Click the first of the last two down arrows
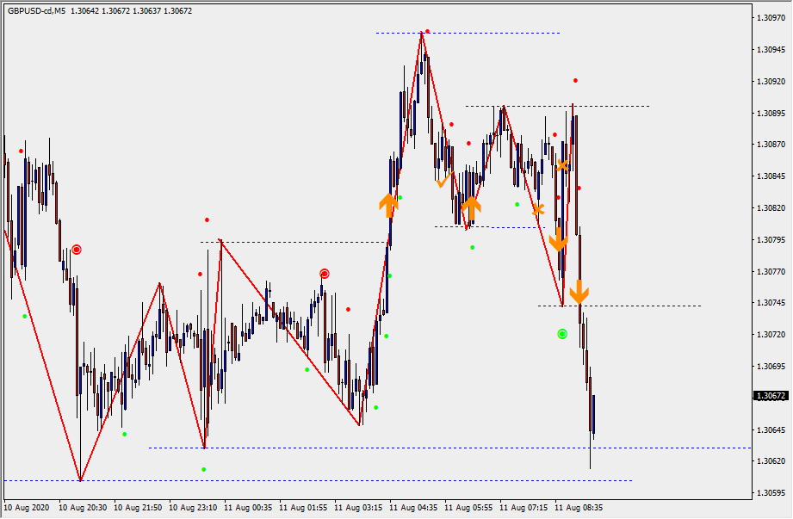The image size is (793, 519). [558, 238]
